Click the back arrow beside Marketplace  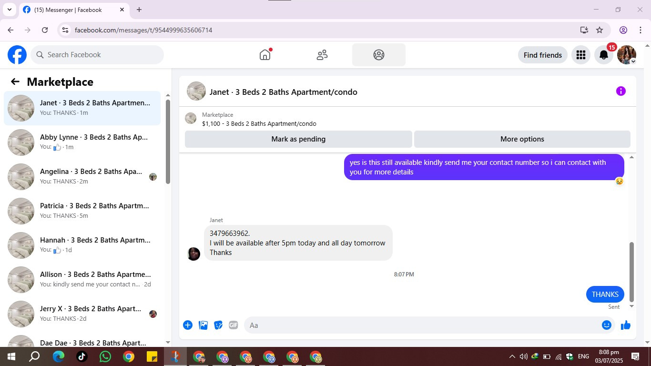point(15,81)
